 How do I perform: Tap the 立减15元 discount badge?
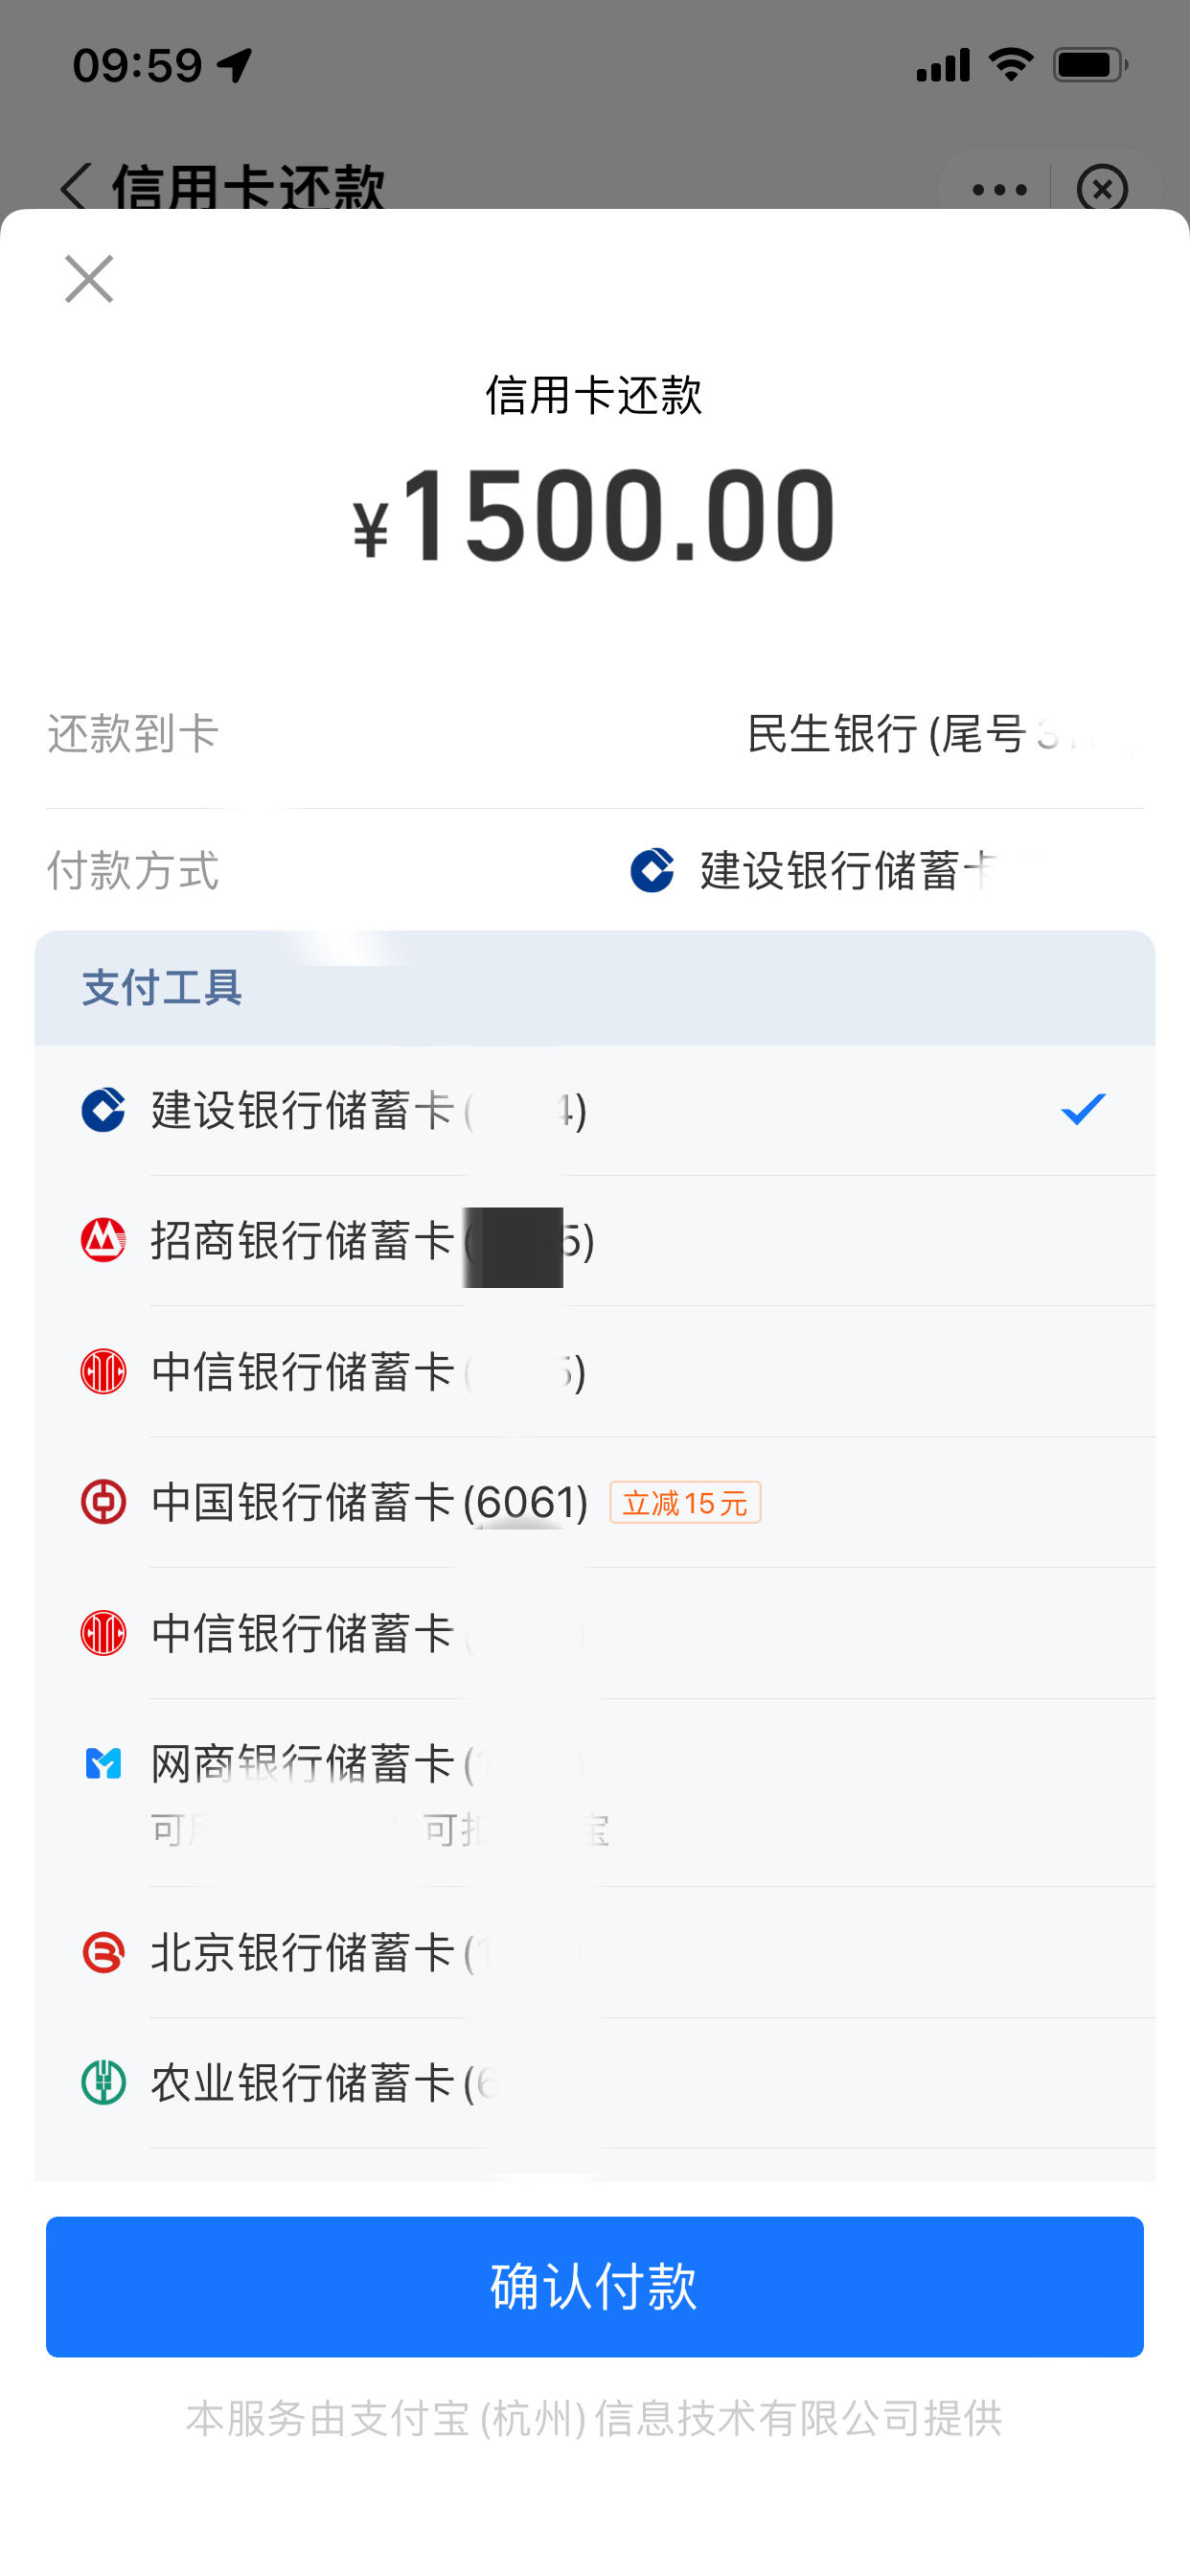pyautogui.click(x=685, y=1502)
